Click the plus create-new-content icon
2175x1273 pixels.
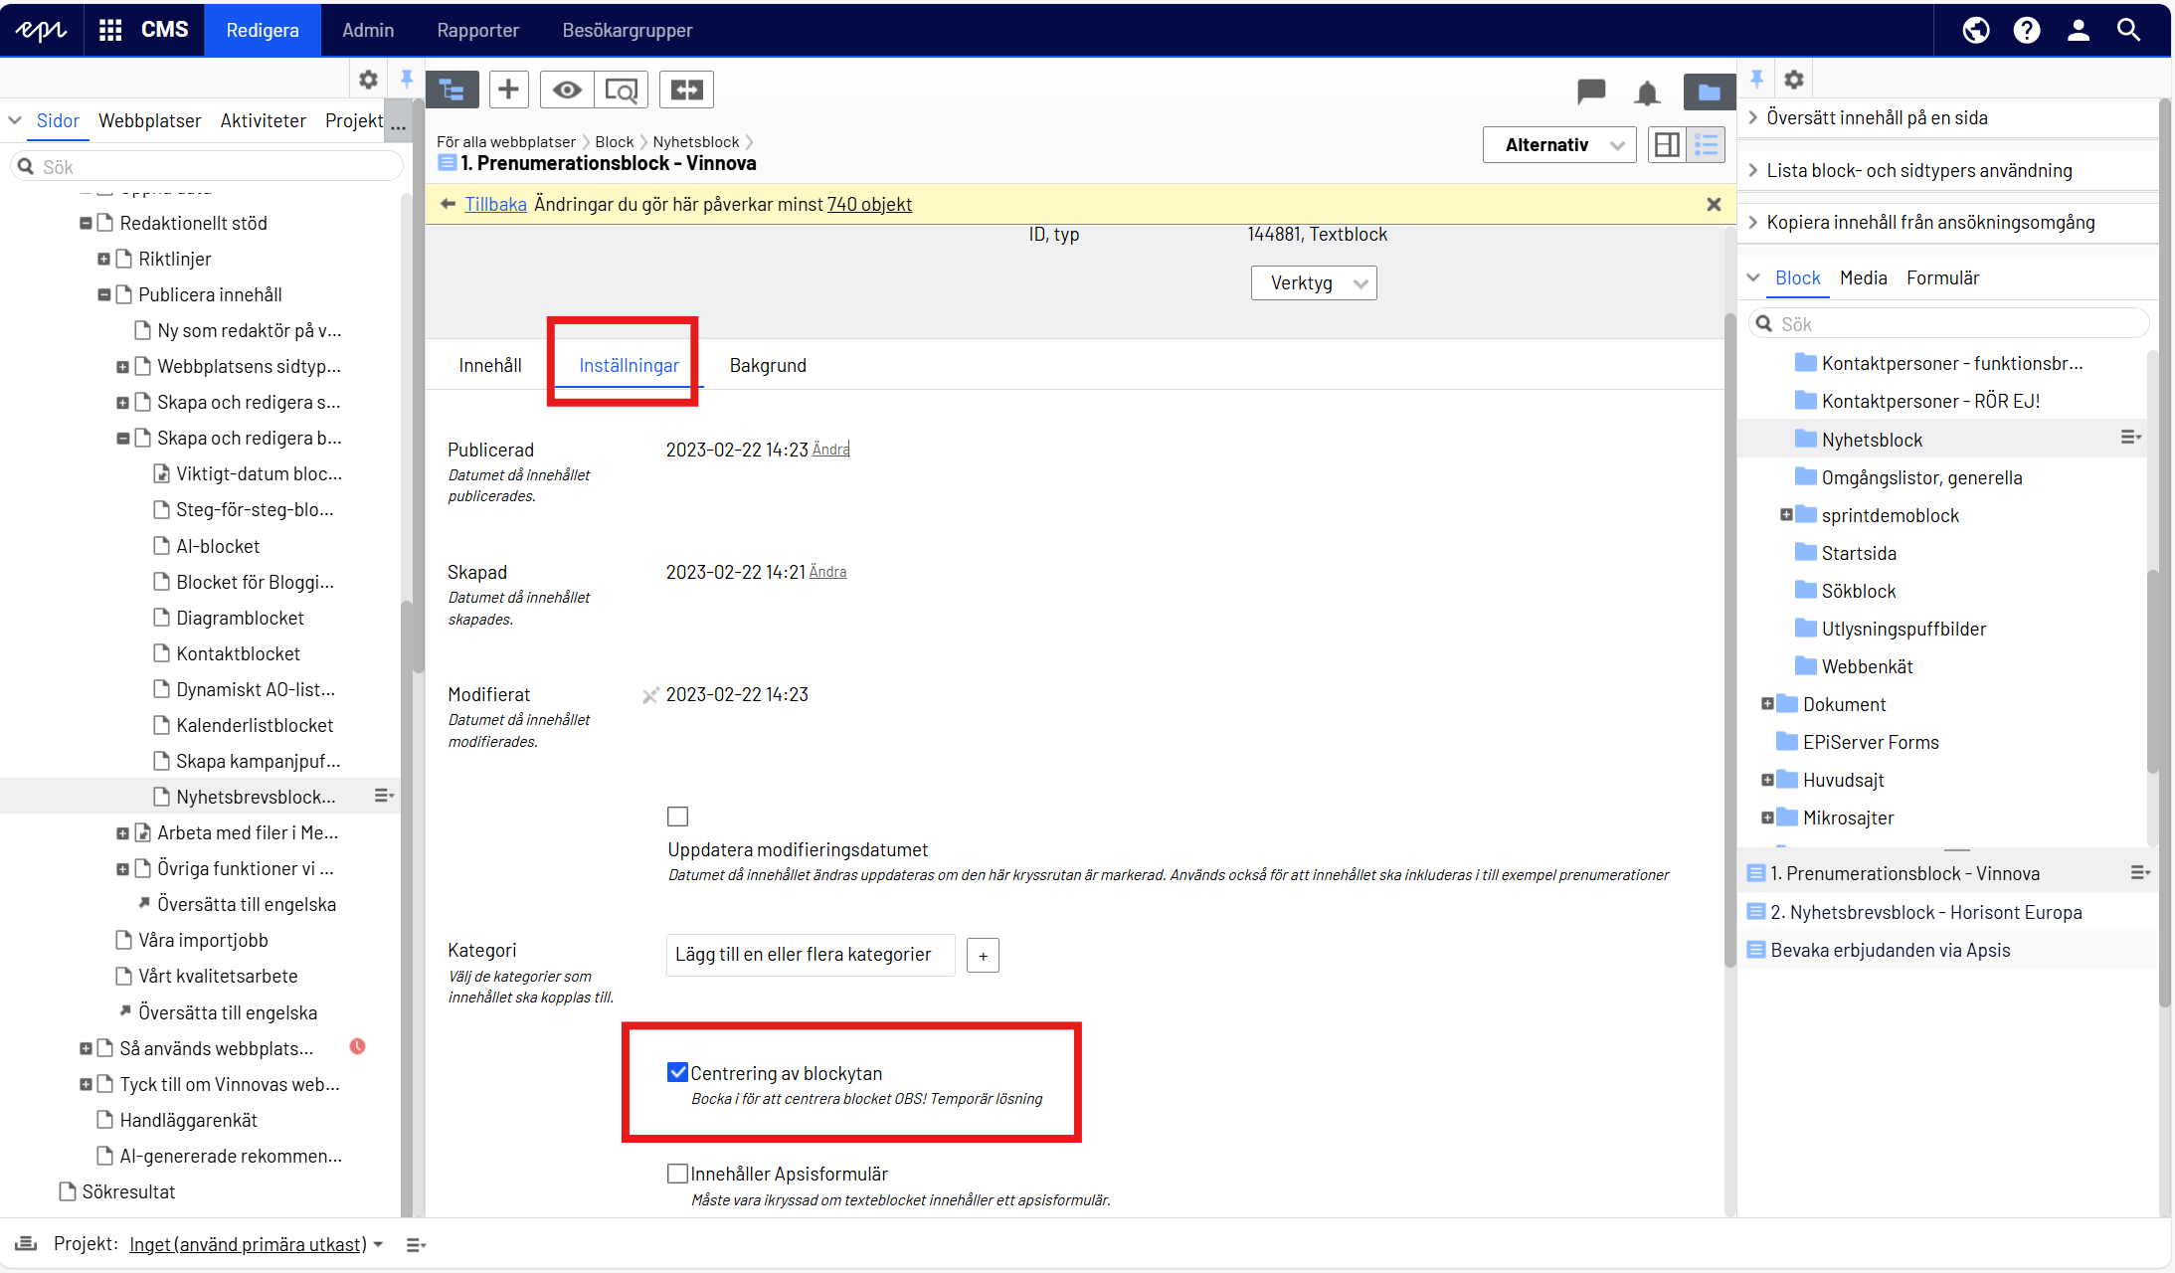tap(508, 90)
